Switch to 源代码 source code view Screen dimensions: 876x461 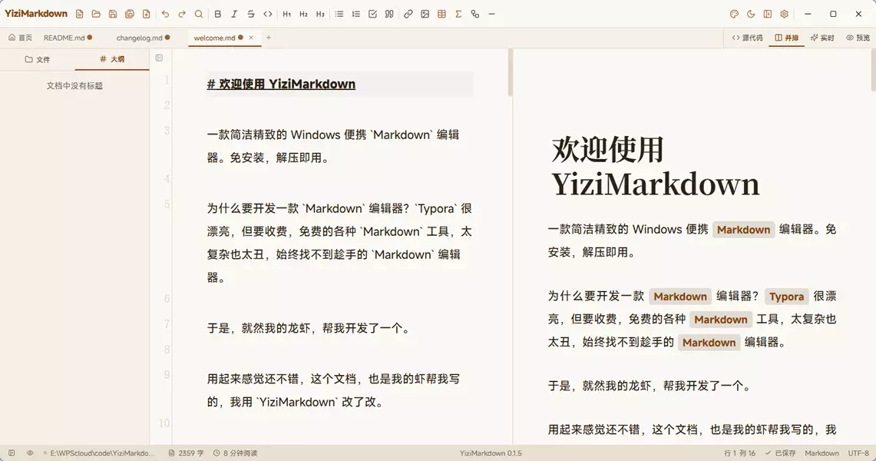pyautogui.click(x=748, y=38)
